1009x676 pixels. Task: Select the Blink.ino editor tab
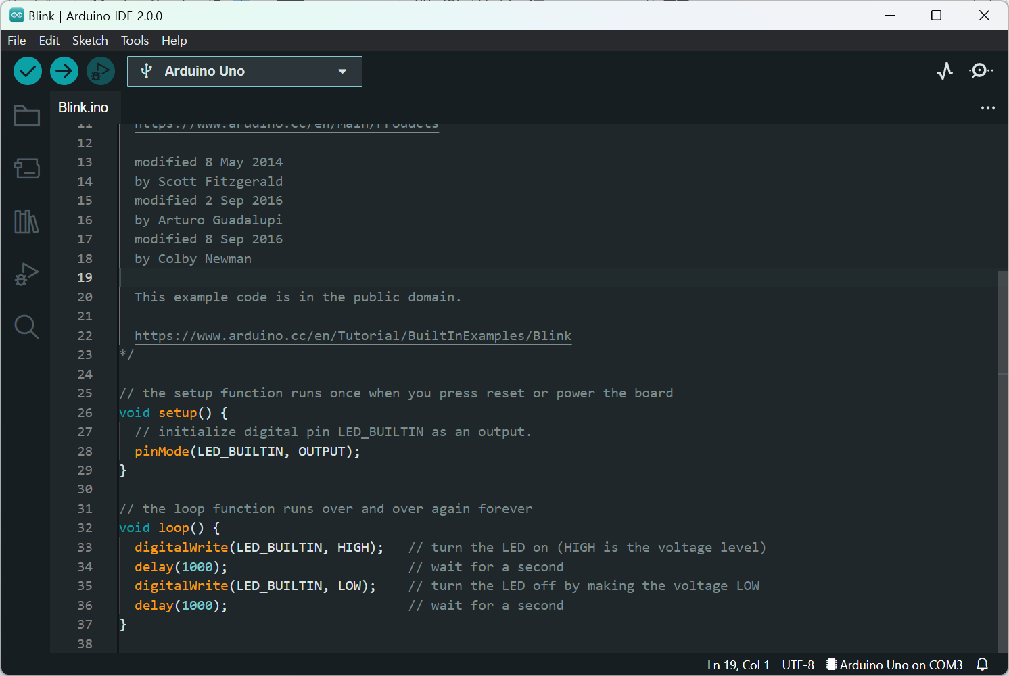pos(83,107)
